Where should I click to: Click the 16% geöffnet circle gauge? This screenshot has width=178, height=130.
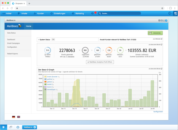(x=98, y=50)
